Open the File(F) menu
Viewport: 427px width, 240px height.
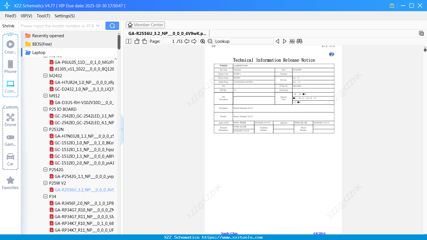(11, 16)
